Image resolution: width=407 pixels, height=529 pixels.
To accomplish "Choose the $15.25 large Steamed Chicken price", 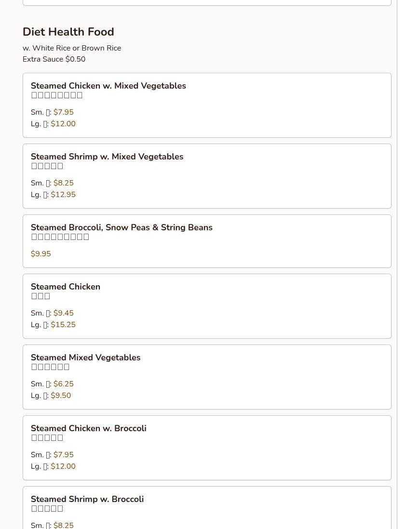I will coord(63,325).
